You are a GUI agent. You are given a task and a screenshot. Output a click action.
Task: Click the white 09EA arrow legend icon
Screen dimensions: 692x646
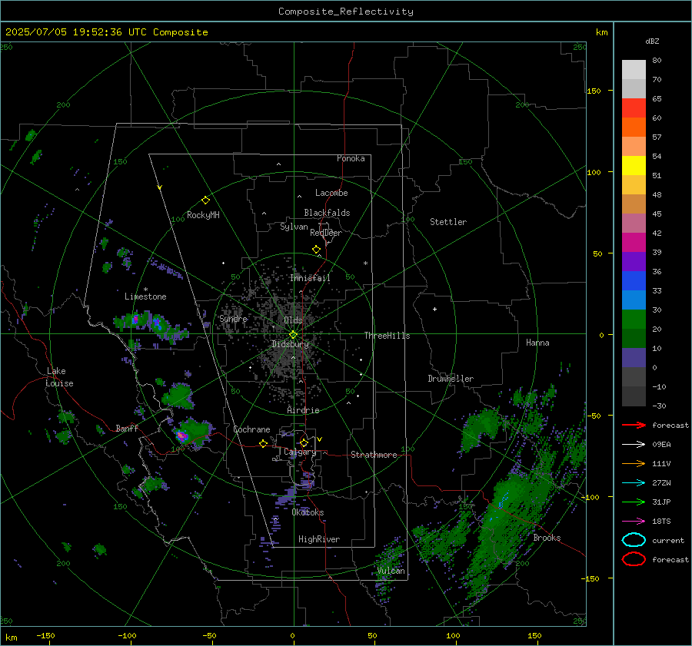click(x=634, y=445)
